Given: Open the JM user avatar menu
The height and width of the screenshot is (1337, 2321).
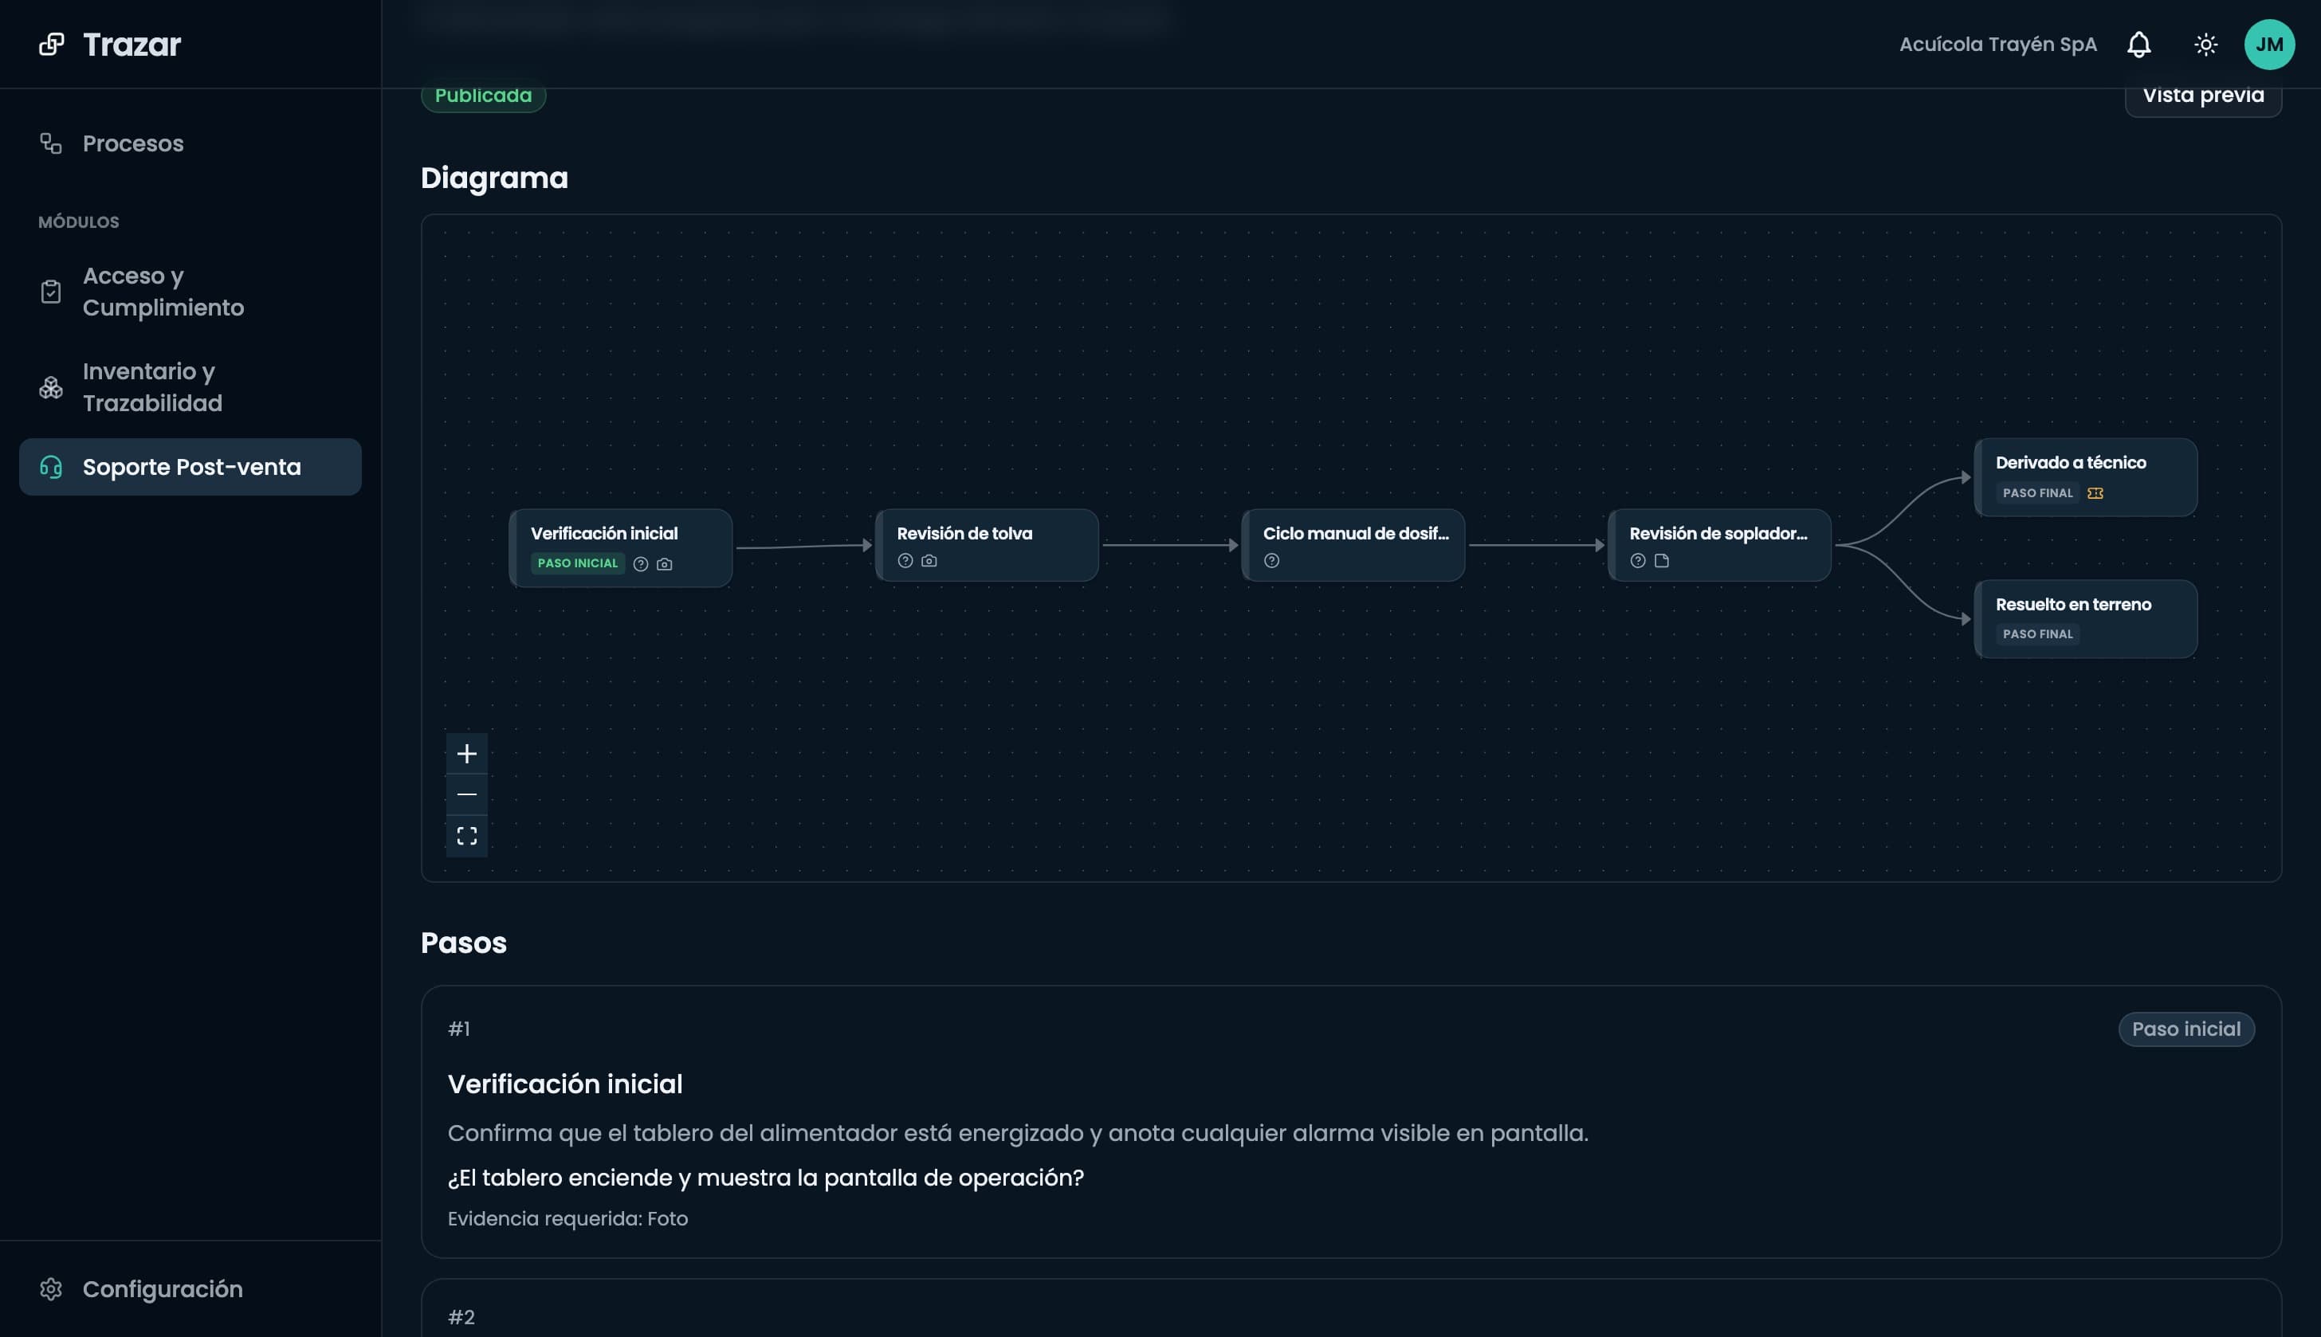Looking at the screenshot, I should click(x=2269, y=44).
